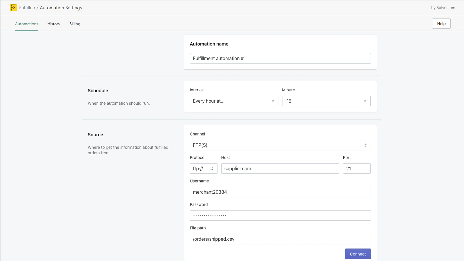Click the Channel dropdown's arrow icon
The width and height of the screenshot is (464, 261).
click(x=365, y=145)
